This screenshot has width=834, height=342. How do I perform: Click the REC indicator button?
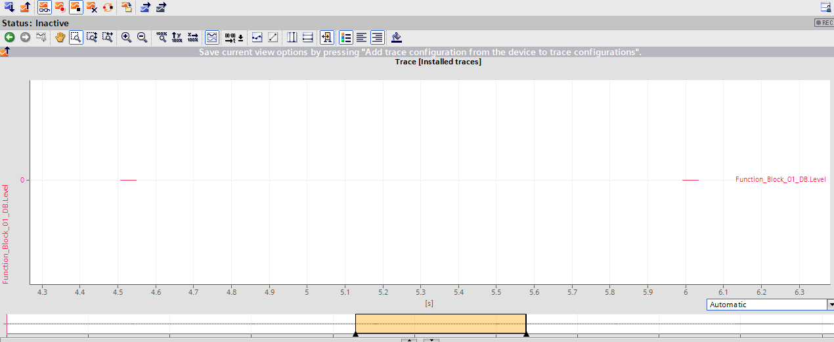tap(823, 22)
